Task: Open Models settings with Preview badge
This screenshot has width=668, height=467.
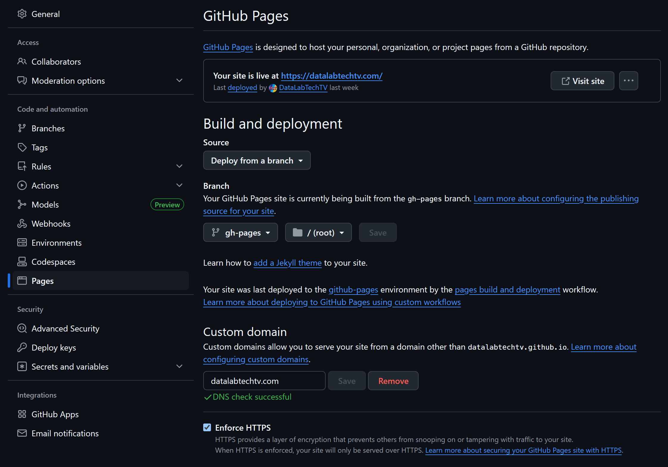Action: 101,205
